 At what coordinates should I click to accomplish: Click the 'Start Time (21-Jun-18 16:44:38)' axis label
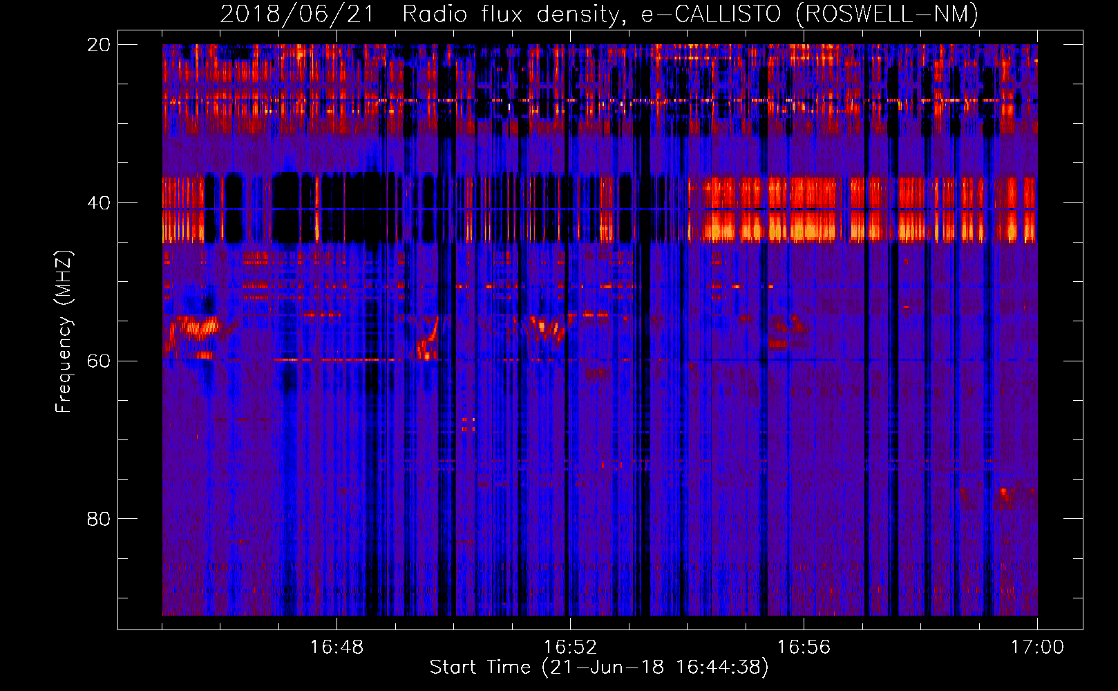tap(598, 668)
